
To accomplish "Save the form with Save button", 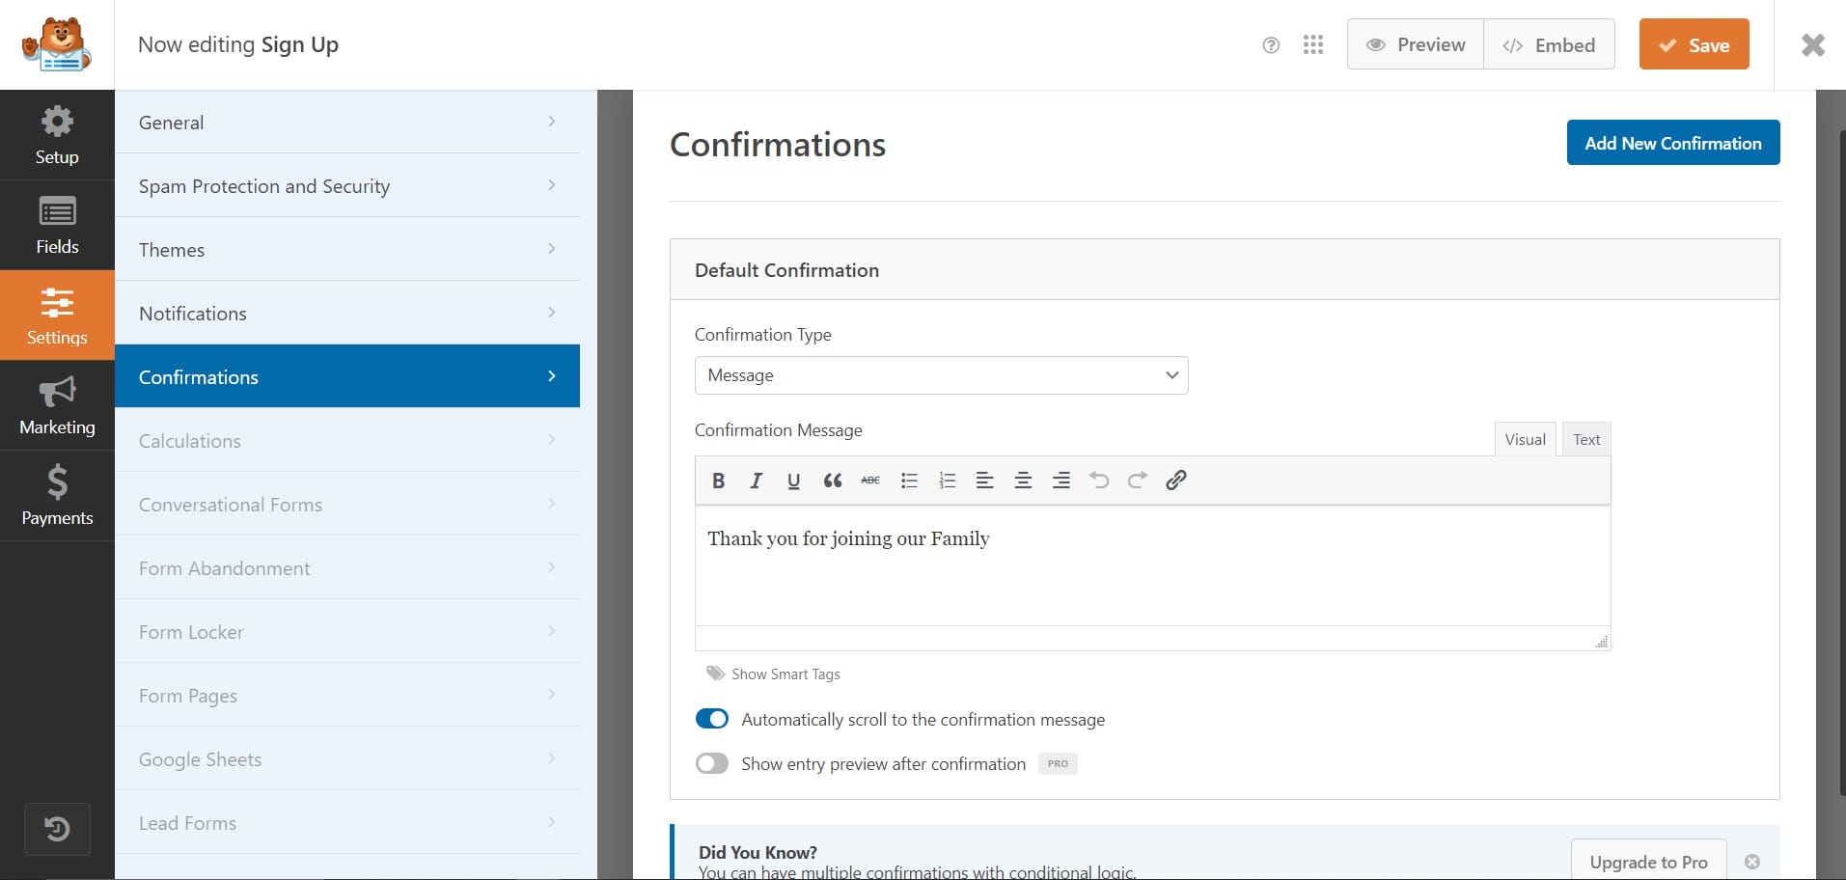I will click(x=1694, y=45).
